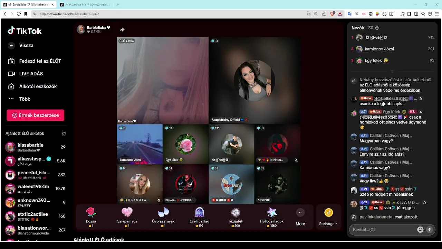This screenshot has width=442, height=249.
Task: Select the Krisz101 guest tile
Action: (277, 184)
